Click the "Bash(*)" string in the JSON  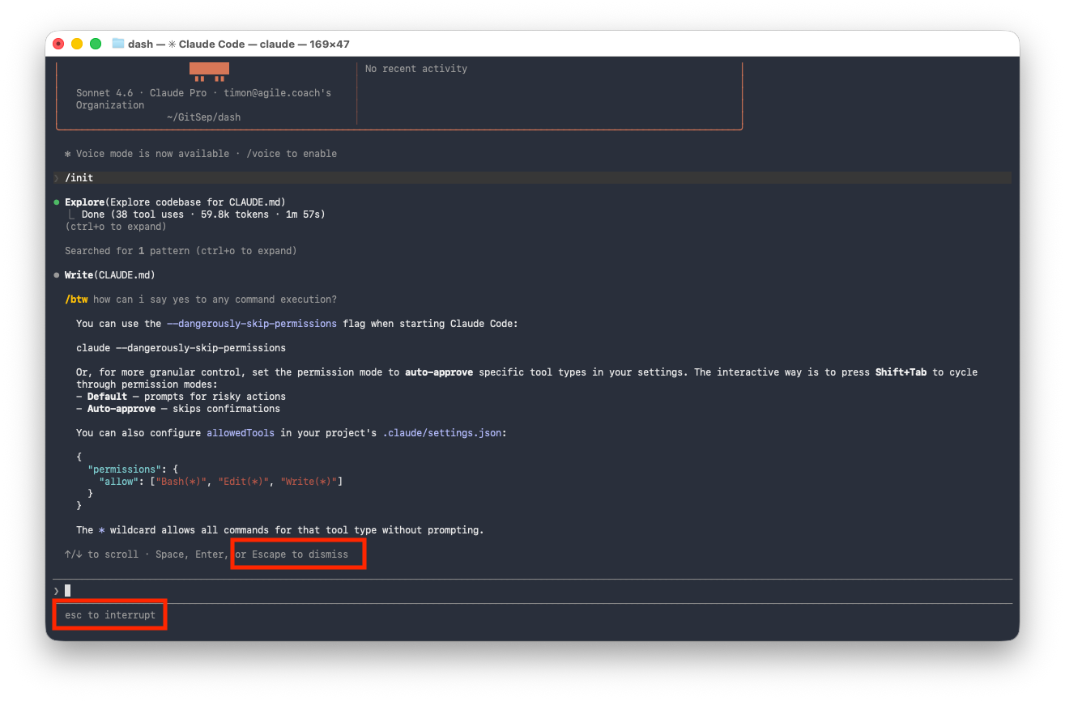point(180,482)
